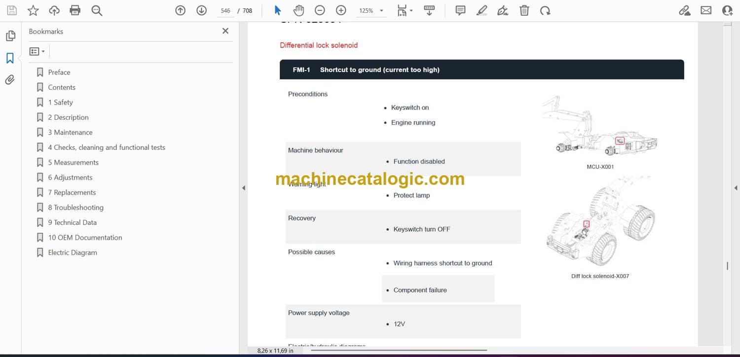This screenshot has height=357, width=740.
Task: Select the hand pan tool
Action: pyautogui.click(x=298, y=10)
